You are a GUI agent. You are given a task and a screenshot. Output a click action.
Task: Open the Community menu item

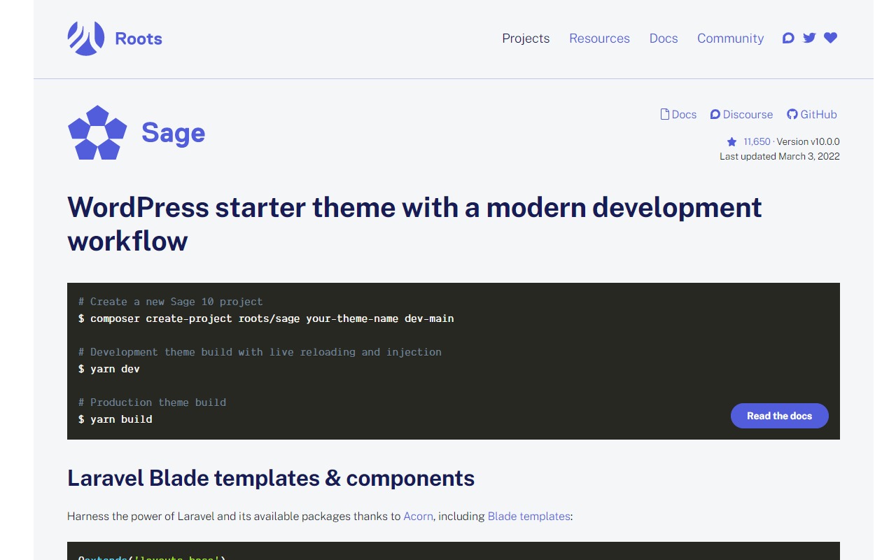[730, 38]
